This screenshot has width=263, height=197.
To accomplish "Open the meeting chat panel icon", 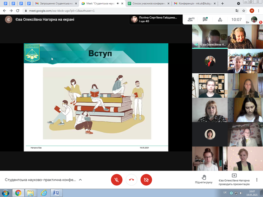I will (205, 19).
